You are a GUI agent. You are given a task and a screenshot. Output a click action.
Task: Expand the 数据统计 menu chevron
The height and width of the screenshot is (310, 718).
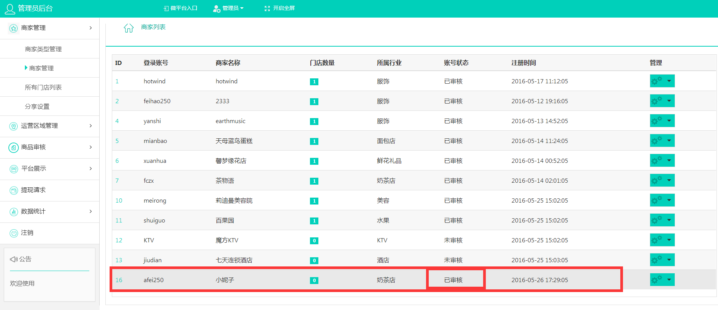point(91,211)
